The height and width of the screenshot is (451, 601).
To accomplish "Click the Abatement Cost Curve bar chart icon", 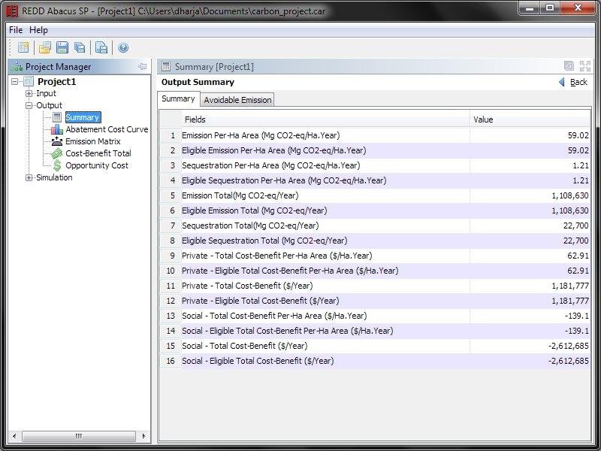I will pyautogui.click(x=57, y=129).
